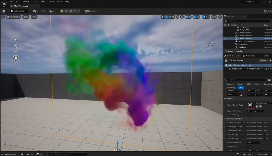Select SmokeFire actor in Outliner
The width and height of the screenshot is (272, 156).
243,47
